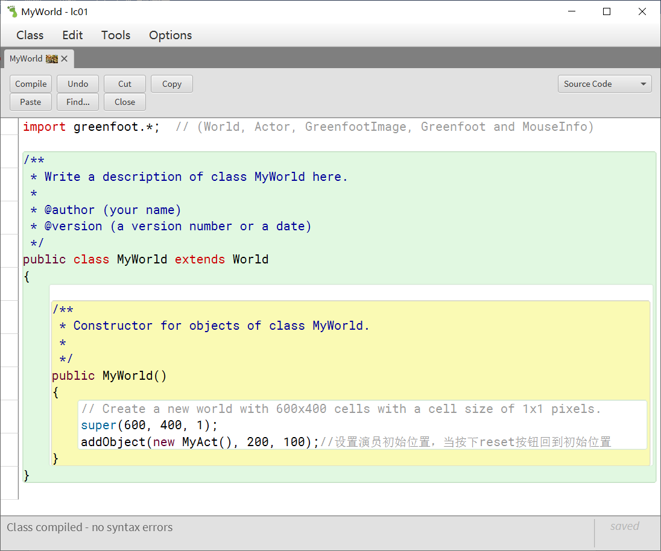Open the Class menu
661x551 pixels.
coord(30,35)
